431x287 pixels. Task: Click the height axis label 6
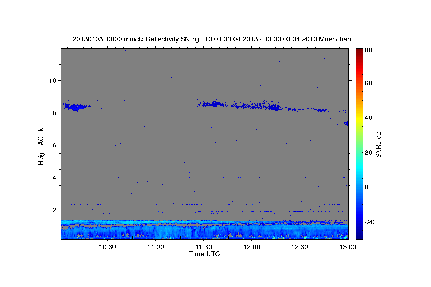tap(55, 145)
